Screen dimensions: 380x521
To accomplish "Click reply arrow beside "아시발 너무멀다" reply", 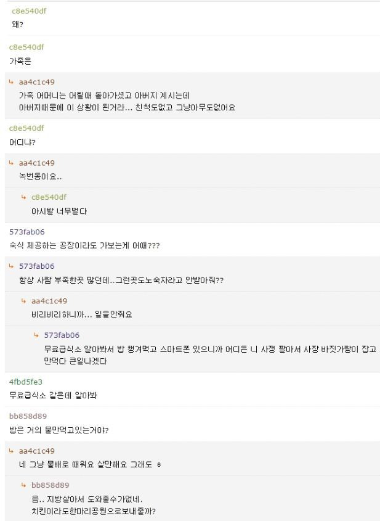I will [23, 197].
